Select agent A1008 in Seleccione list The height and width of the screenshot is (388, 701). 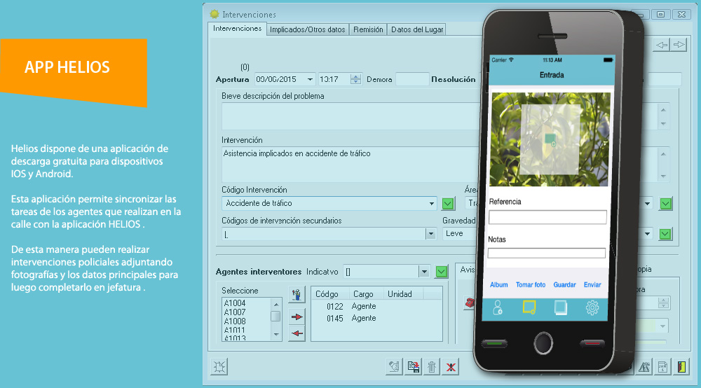coord(235,321)
